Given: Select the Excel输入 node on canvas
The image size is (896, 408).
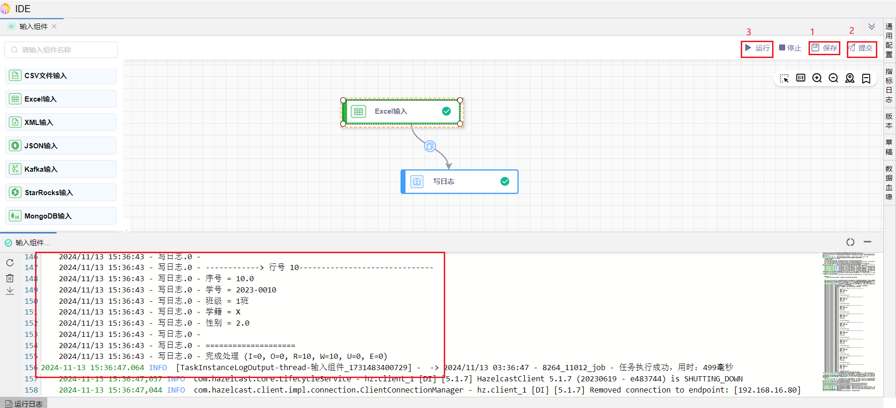Looking at the screenshot, I should [402, 111].
